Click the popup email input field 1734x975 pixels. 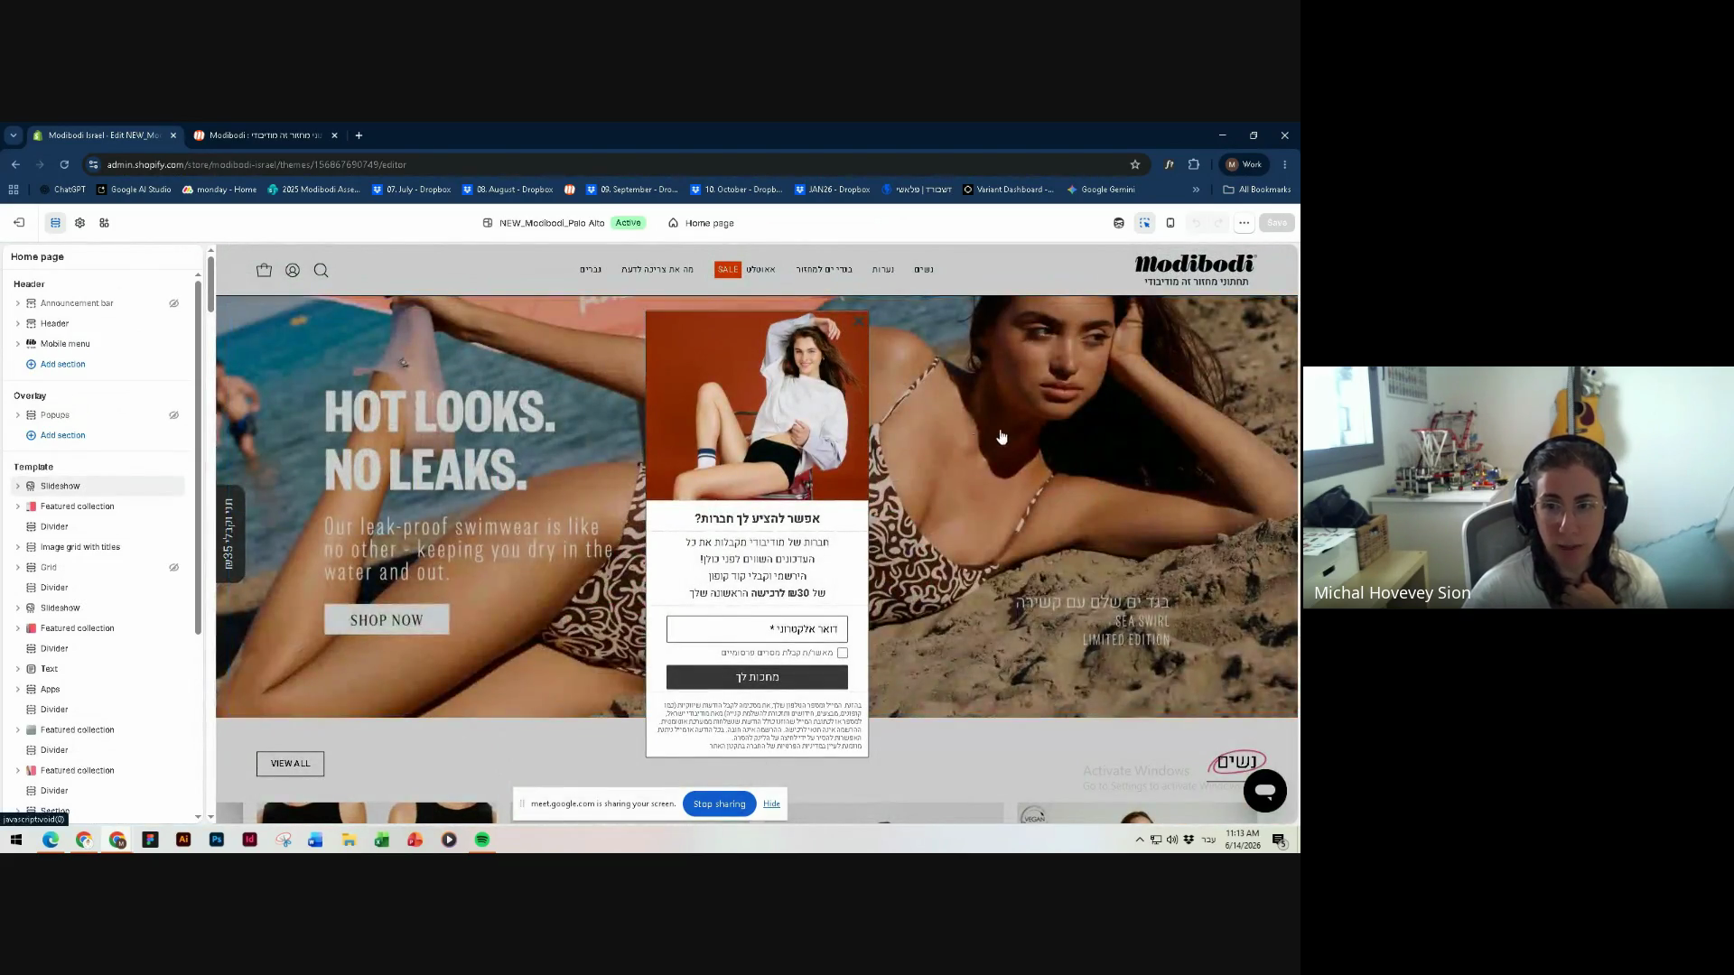click(x=757, y=629)
